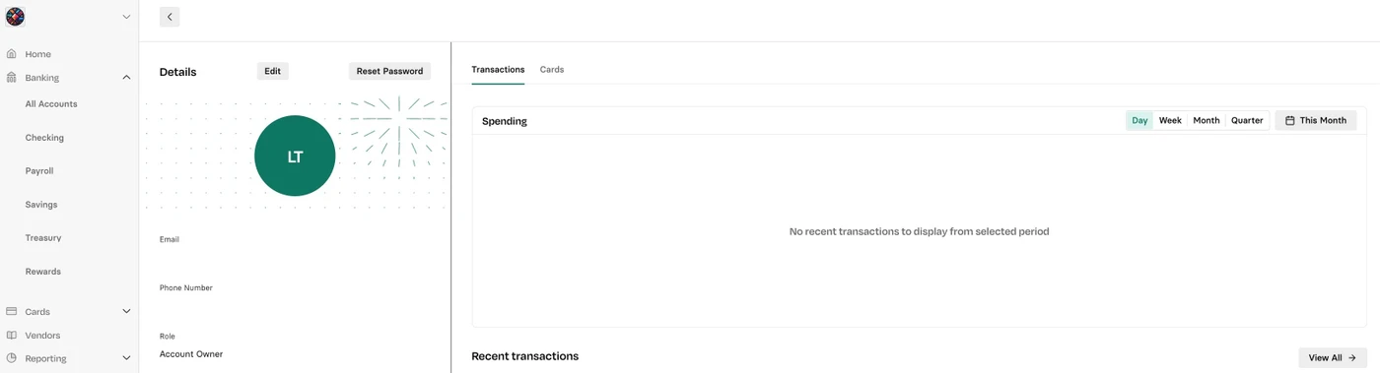
Task: Go back using the left chevron button
Action: point(170,17)
